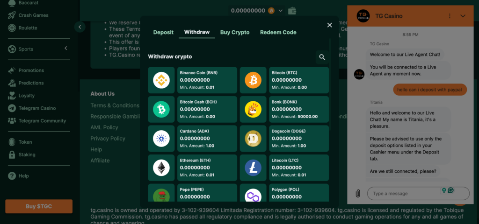Select Dogecoin (DOGE) coin icon
This screenshot has height=224, width=479.
tap(253, 139)
